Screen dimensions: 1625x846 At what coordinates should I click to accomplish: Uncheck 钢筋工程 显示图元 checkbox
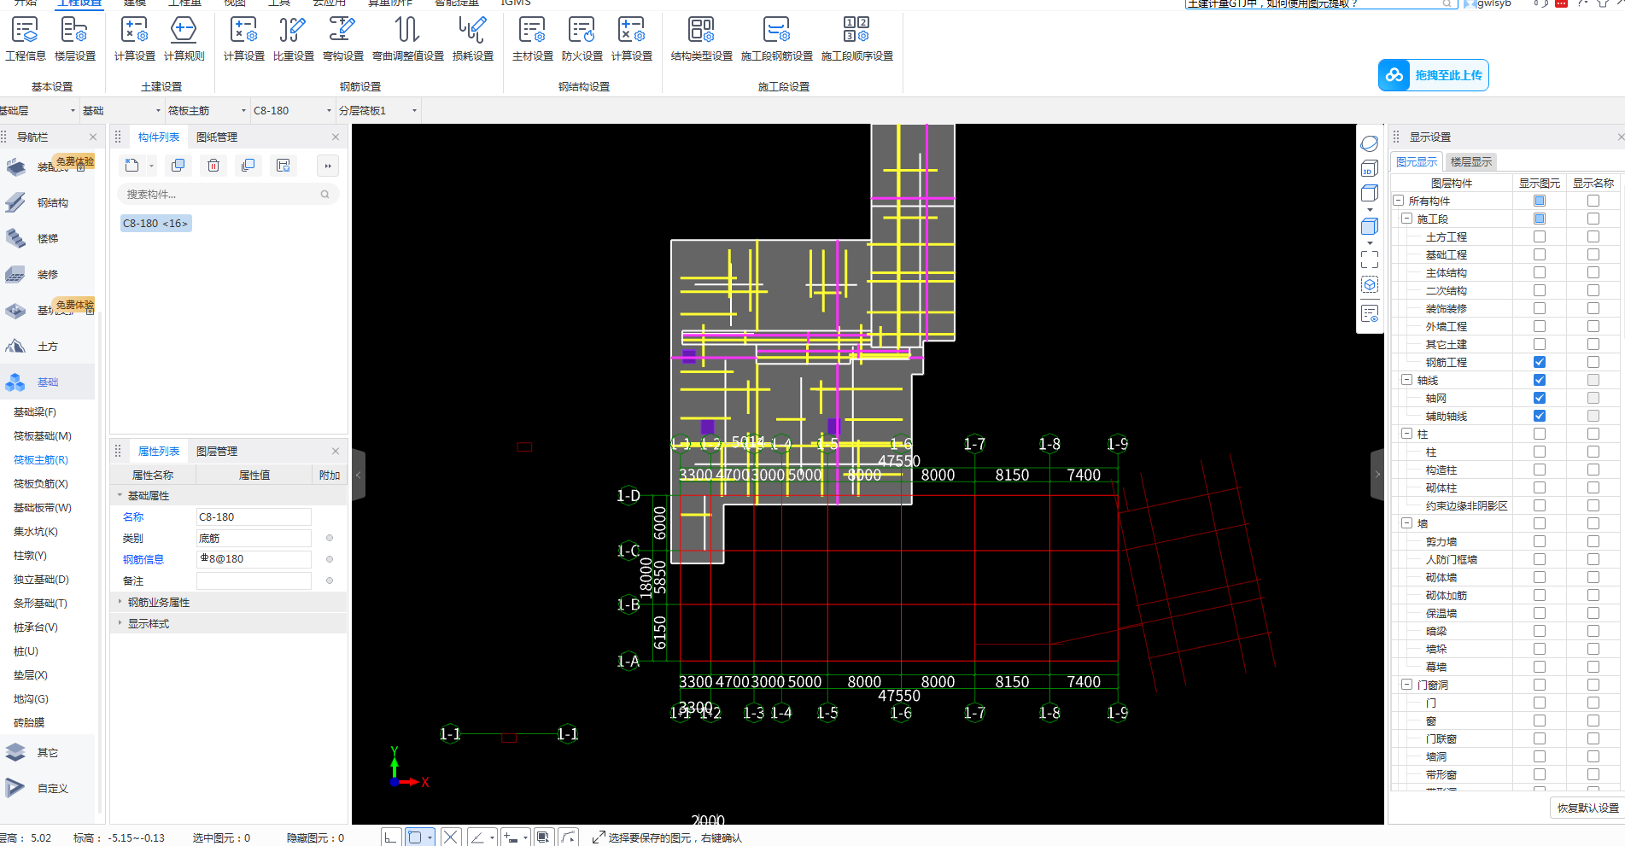(1539, 362)
